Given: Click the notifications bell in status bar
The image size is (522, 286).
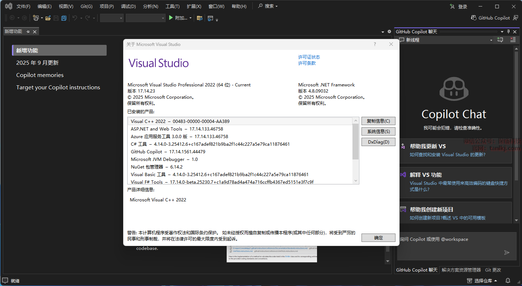Looking at the screenshot, I should pyautogui.click(x=508, y=281).
